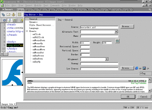Viewport: 152px width, 110px height.
Task: Open the Edit menu
Action: (x=14, y=5)
